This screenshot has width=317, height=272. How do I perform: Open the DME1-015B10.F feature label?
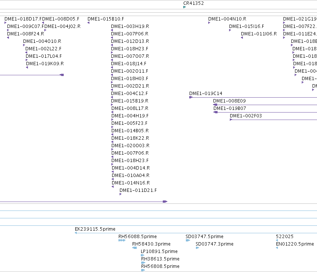coord(106,19)
